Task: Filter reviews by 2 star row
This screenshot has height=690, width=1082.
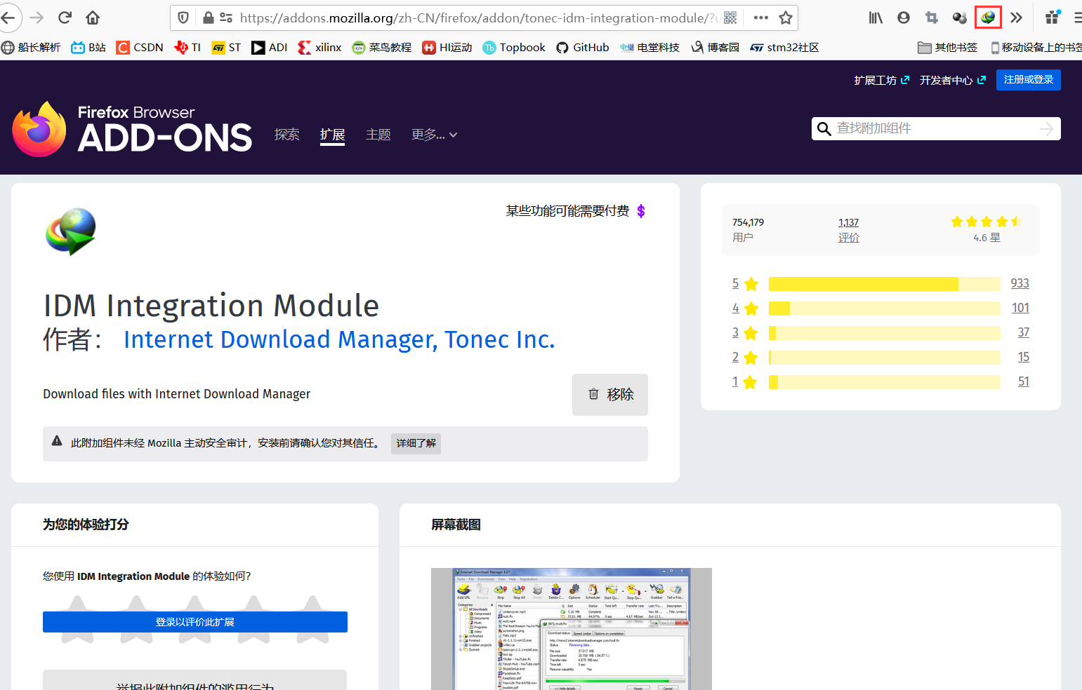Action: click(x=880, y=357)
